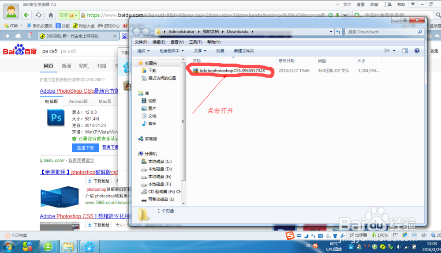441x253 pixels.
Task: Click the 刻录 toolbar button
Action: coord(220,51)
